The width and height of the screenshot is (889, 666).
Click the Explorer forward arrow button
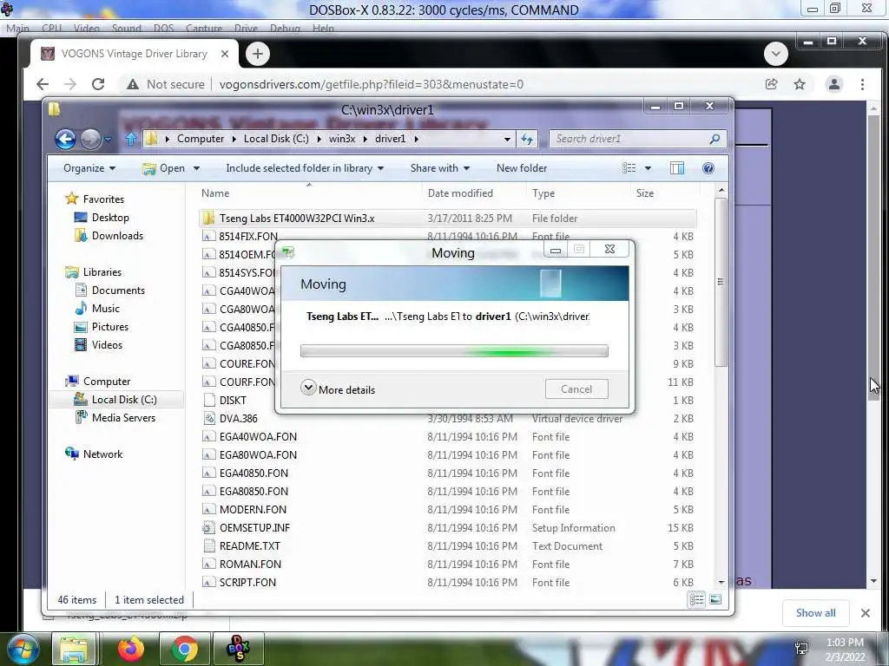click(x=90, y=139)
